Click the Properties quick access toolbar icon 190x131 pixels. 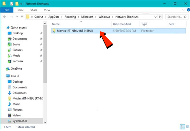[12, 4]
